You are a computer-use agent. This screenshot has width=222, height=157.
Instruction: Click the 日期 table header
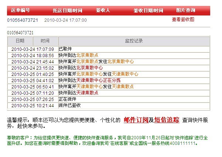point(20,41)
